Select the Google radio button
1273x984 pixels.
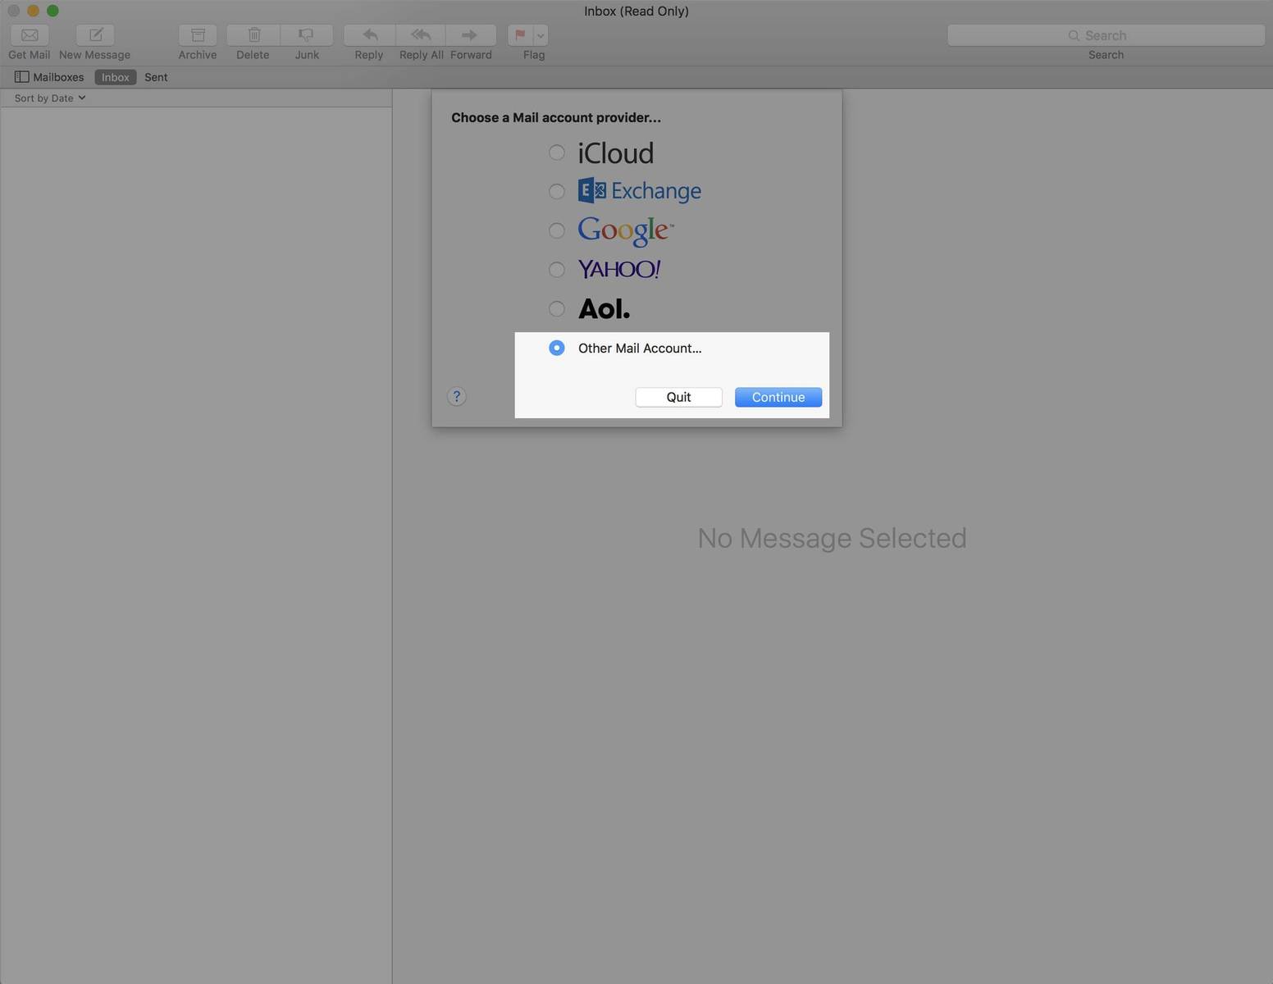coord(556,230)
